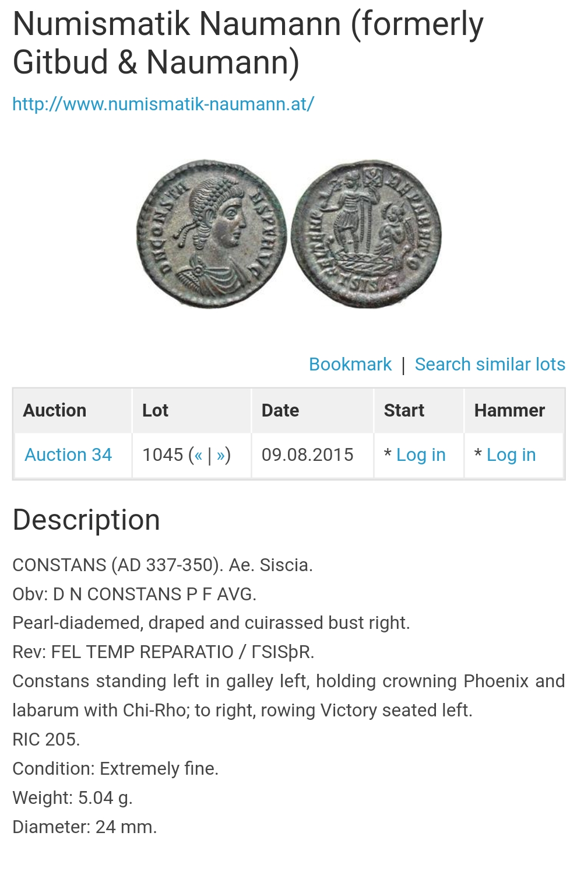
Task: Go to next lot with » arrow
Action: pyautogui.click(x=221, y=454)
